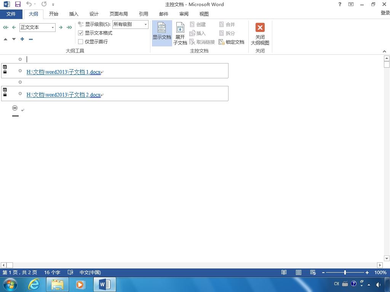Zoom in with plus button
The height and width of the screenshot is (292, 390).
coord(367,273)
